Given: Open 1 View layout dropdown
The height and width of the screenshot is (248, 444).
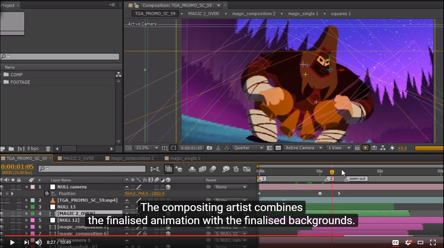Looking at the screenshot, I should click(339, 148).
